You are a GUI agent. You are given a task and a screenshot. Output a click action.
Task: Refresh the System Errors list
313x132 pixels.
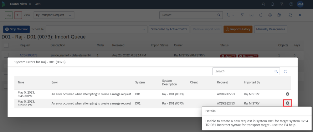point(285,71)
